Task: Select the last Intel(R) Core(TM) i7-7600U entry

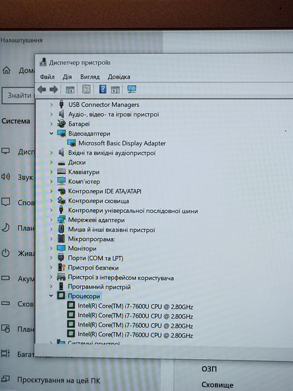Action: (x=135, y=335)
